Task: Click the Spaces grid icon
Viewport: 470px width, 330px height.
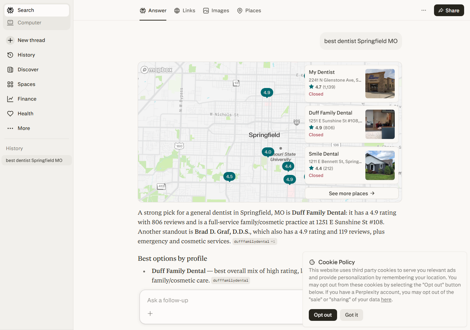Action: [10, 84]
